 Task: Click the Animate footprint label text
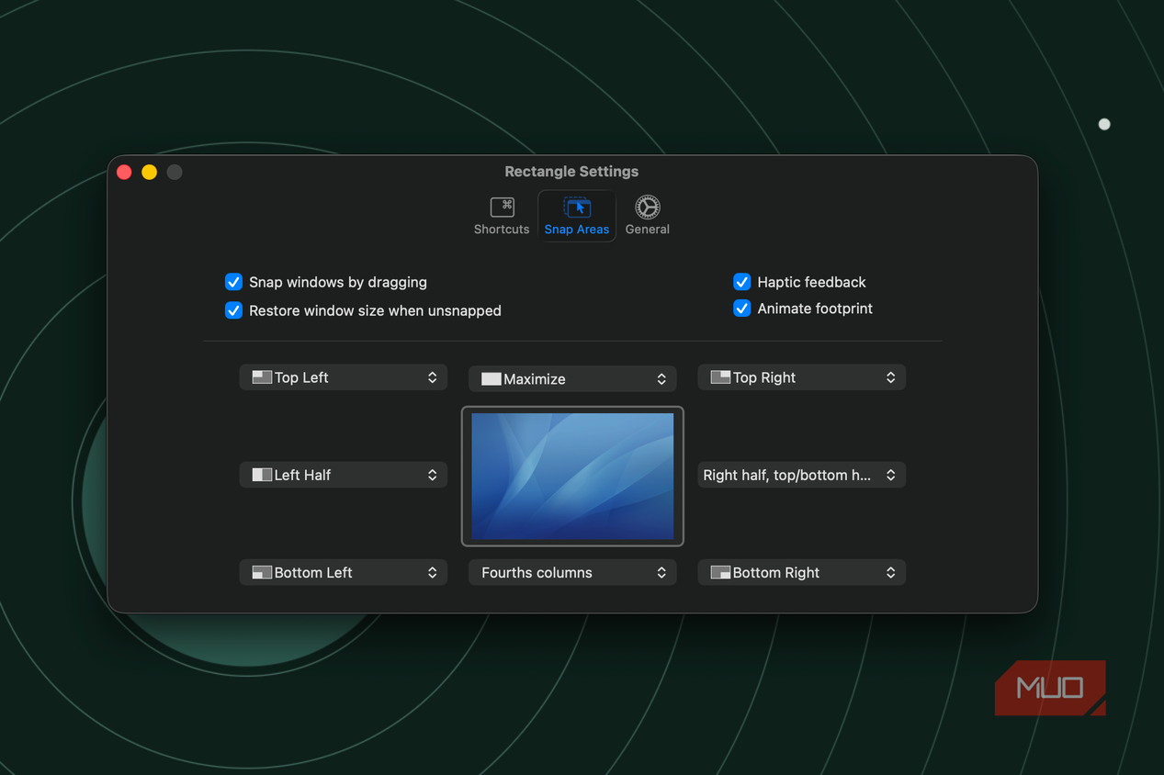[x=815, y=309]
